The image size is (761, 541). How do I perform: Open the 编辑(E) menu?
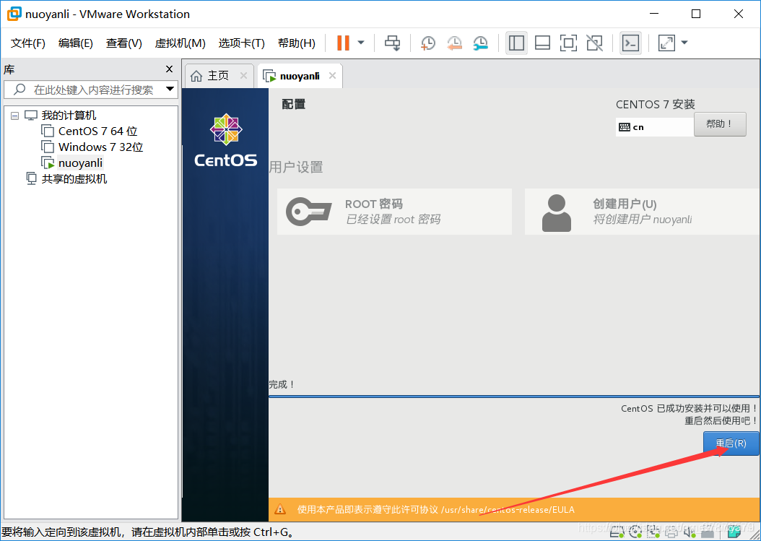(76, 43)
